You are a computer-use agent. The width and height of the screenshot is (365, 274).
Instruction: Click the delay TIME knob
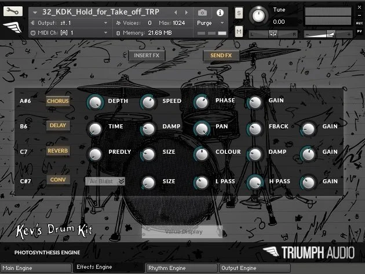click(95, 129)
